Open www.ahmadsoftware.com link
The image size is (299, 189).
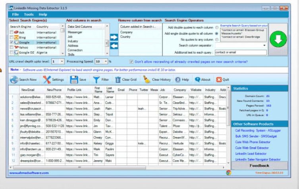point(29,173)
